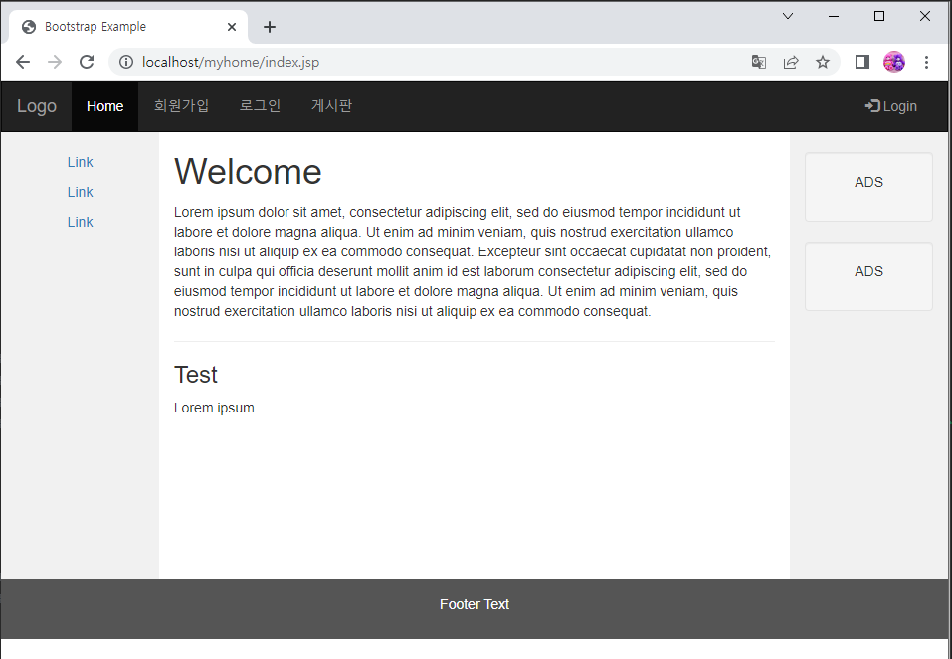Click the Login link in the navbar
952x659 pixels.
890,106
